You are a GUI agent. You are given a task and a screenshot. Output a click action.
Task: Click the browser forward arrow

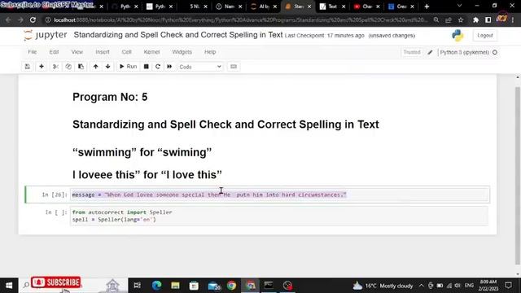(20, 20)
